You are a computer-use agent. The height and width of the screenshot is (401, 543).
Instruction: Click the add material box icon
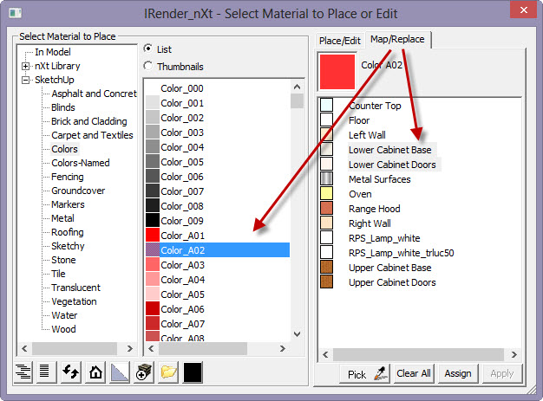tap(144, 372)
